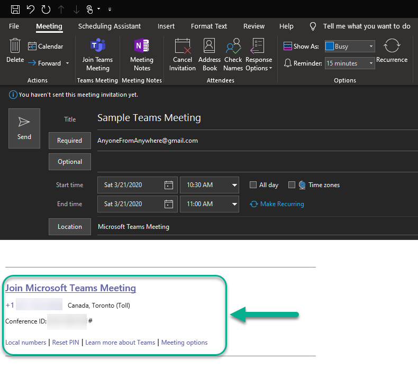Image resolution: width=418 pixels, height=370 pixels.
Task: Save the meeting using the floppy disk icon
Action: [x=15, y=10]
